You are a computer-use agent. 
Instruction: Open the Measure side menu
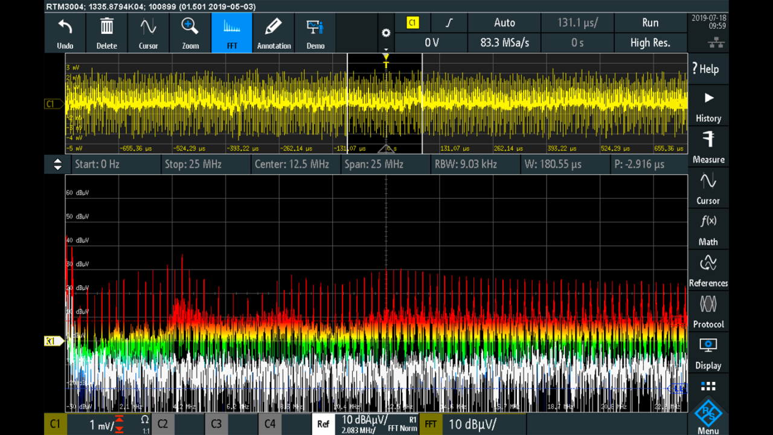click(x=708, y=147)
